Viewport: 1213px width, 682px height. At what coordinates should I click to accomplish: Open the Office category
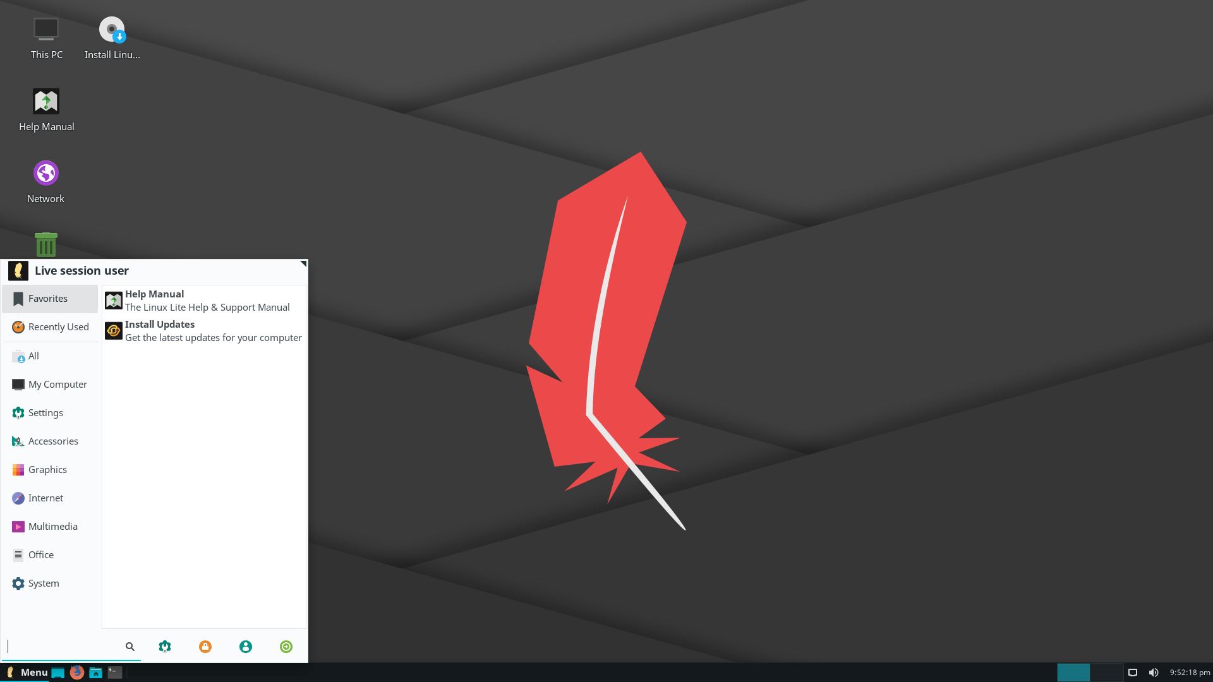click(x=50, y=555)
